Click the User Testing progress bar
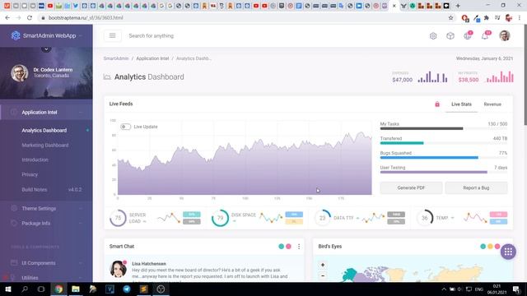The height and width of the screenshot is (296, 527). [444, 172]
